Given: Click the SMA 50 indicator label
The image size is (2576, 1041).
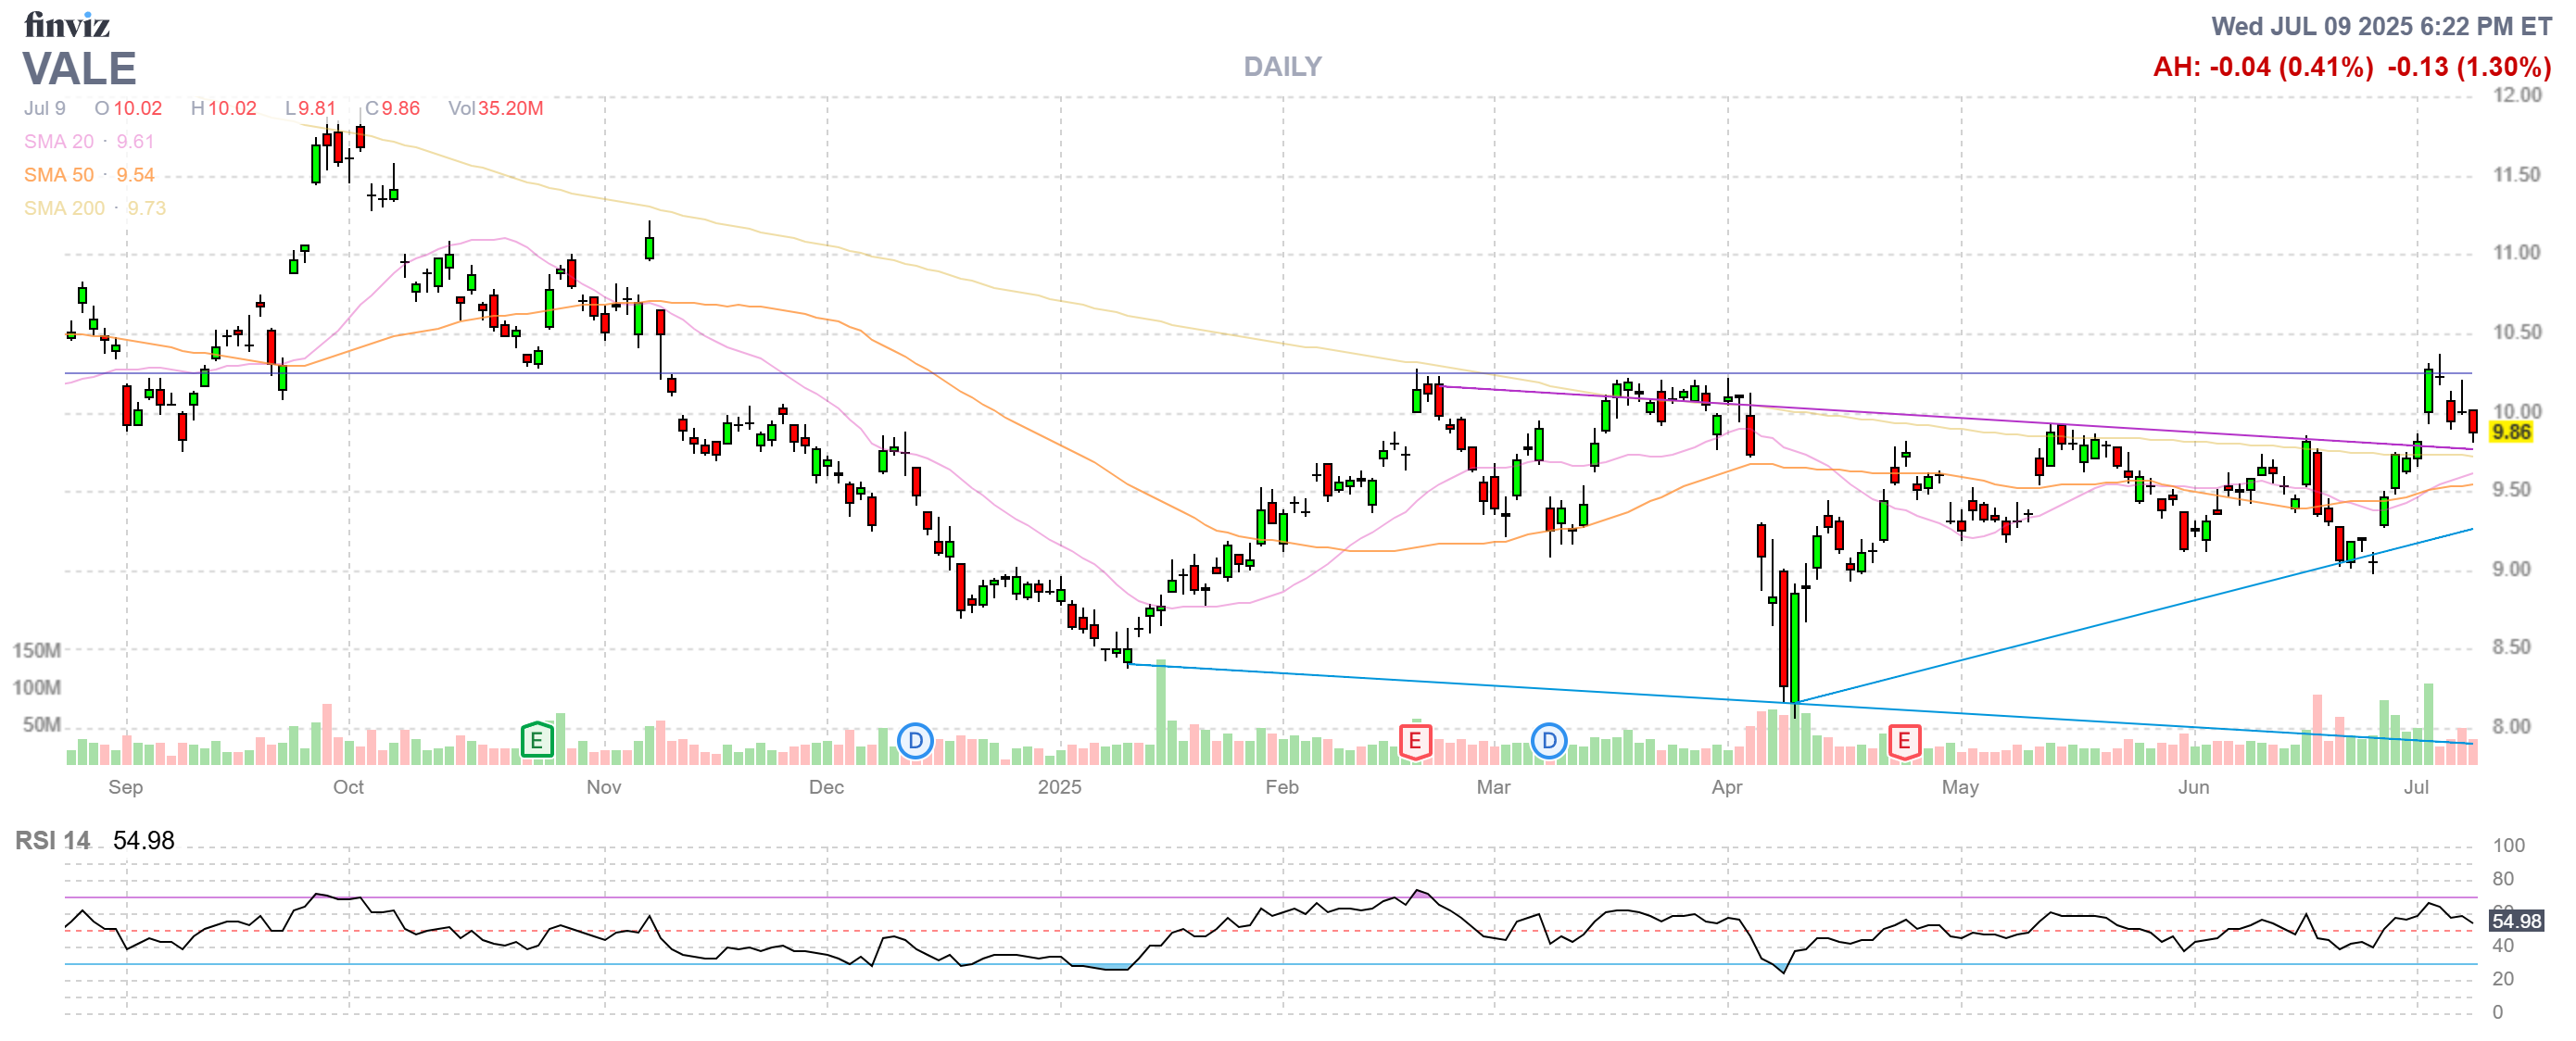Looking at the screenshot, I should tap(59, 175).
